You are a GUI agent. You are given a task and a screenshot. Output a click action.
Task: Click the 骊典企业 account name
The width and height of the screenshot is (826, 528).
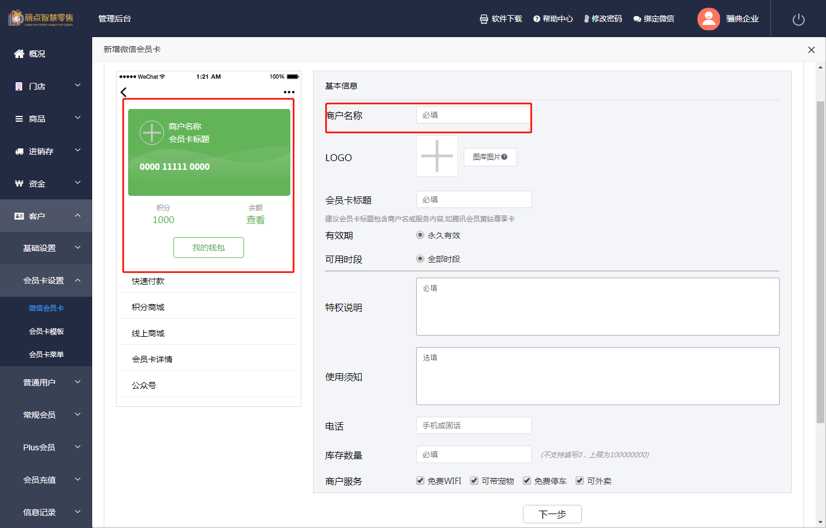pos(743,19)
